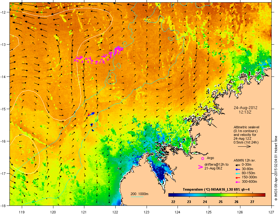The height and width of the screenshot is (215, 278).
Task: Click the longitude axis label 127
Action: point(271,212)
